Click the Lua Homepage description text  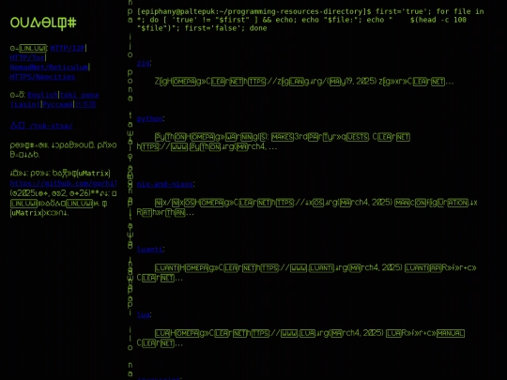coord(300,338)
